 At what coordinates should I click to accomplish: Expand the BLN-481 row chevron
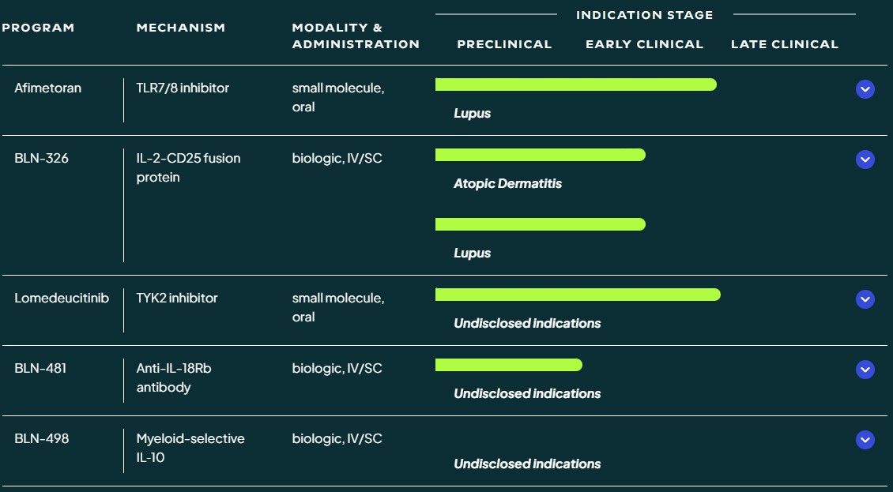865,370
